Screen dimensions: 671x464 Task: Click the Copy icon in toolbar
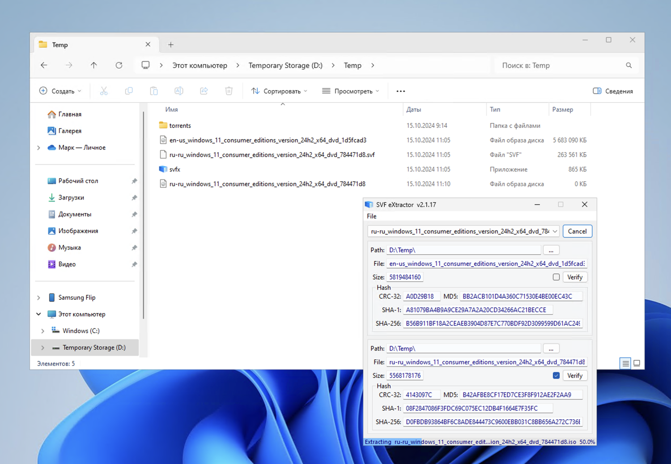(129, 91)
